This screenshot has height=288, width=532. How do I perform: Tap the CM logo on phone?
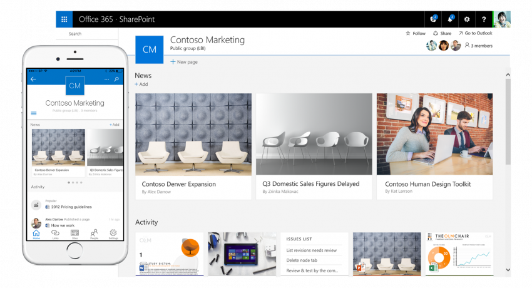pyautogui.click(x=74, y=86)
